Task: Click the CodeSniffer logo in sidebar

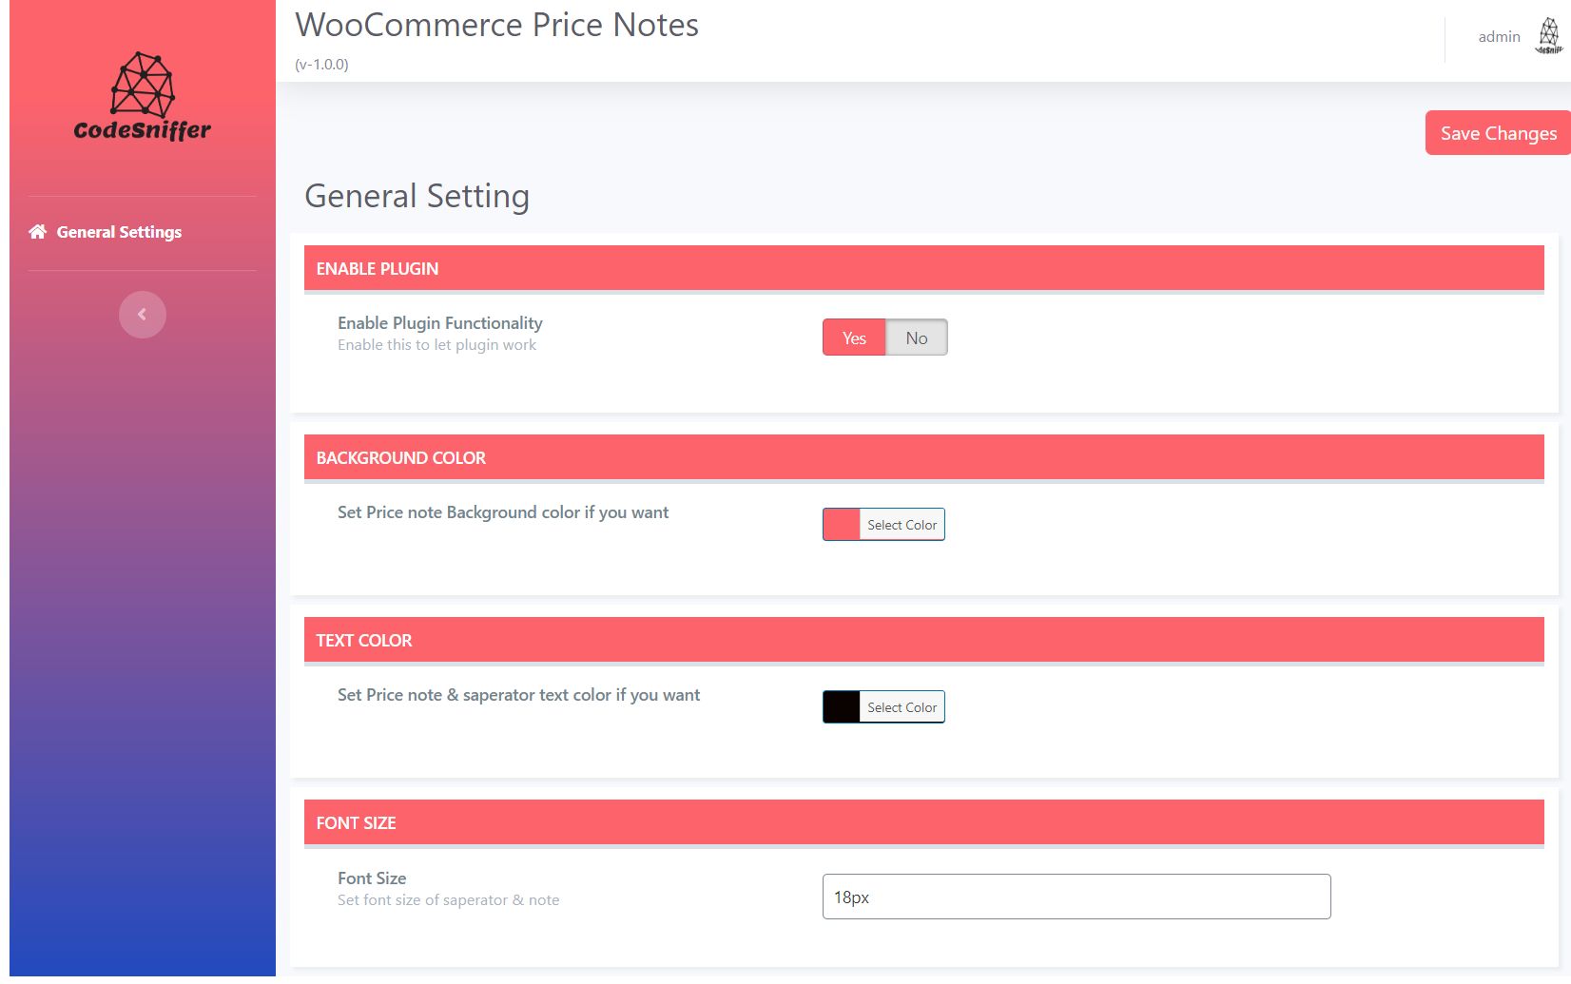Action: [x=143, y=97]
